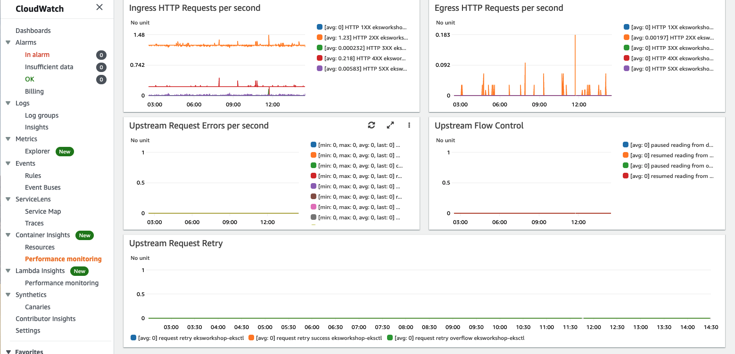
Task: Close the CloudWatch navigation panel
Action: coord(99,7)
